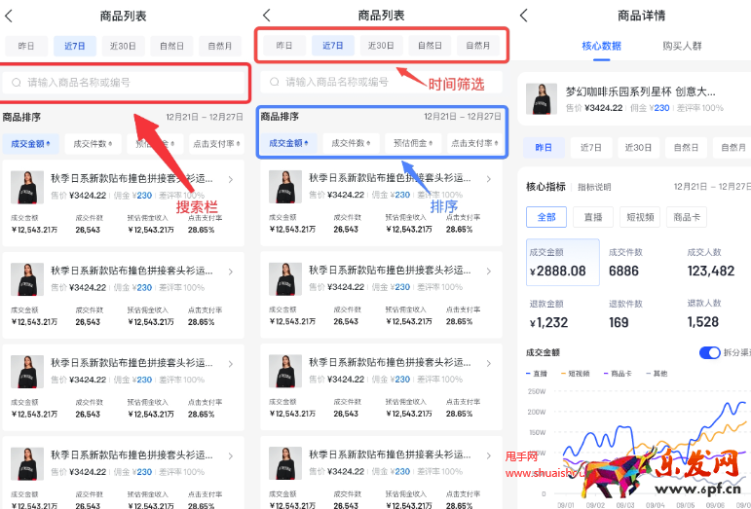751x509 pixels.
Task: Select the 成交件数 6886 metric
Action: [x=625, y=262]
